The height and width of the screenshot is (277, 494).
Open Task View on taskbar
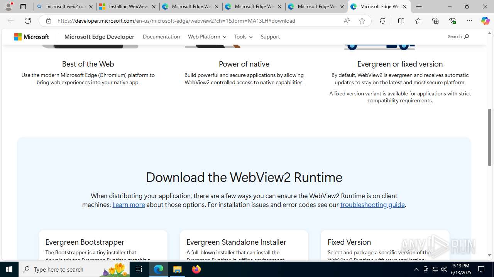click(x=139, y=269)
